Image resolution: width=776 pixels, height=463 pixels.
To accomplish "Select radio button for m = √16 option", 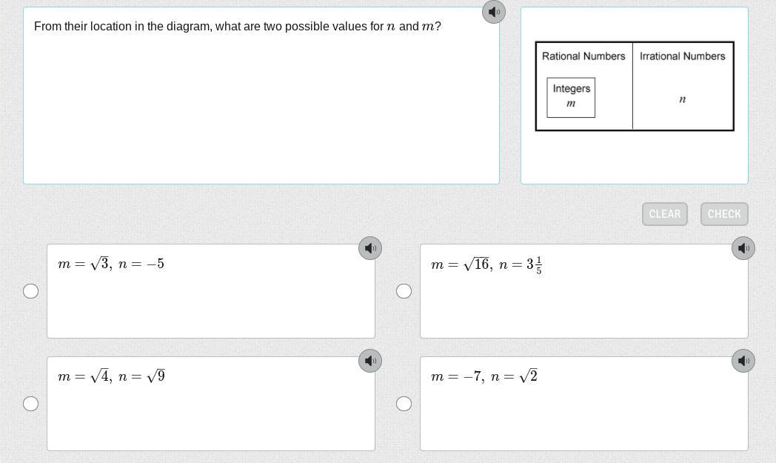I will [x=404, y=291].
